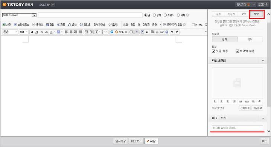This screenshot has width=271, height=147.
Task: Center align text
Action: pos(71,32)
